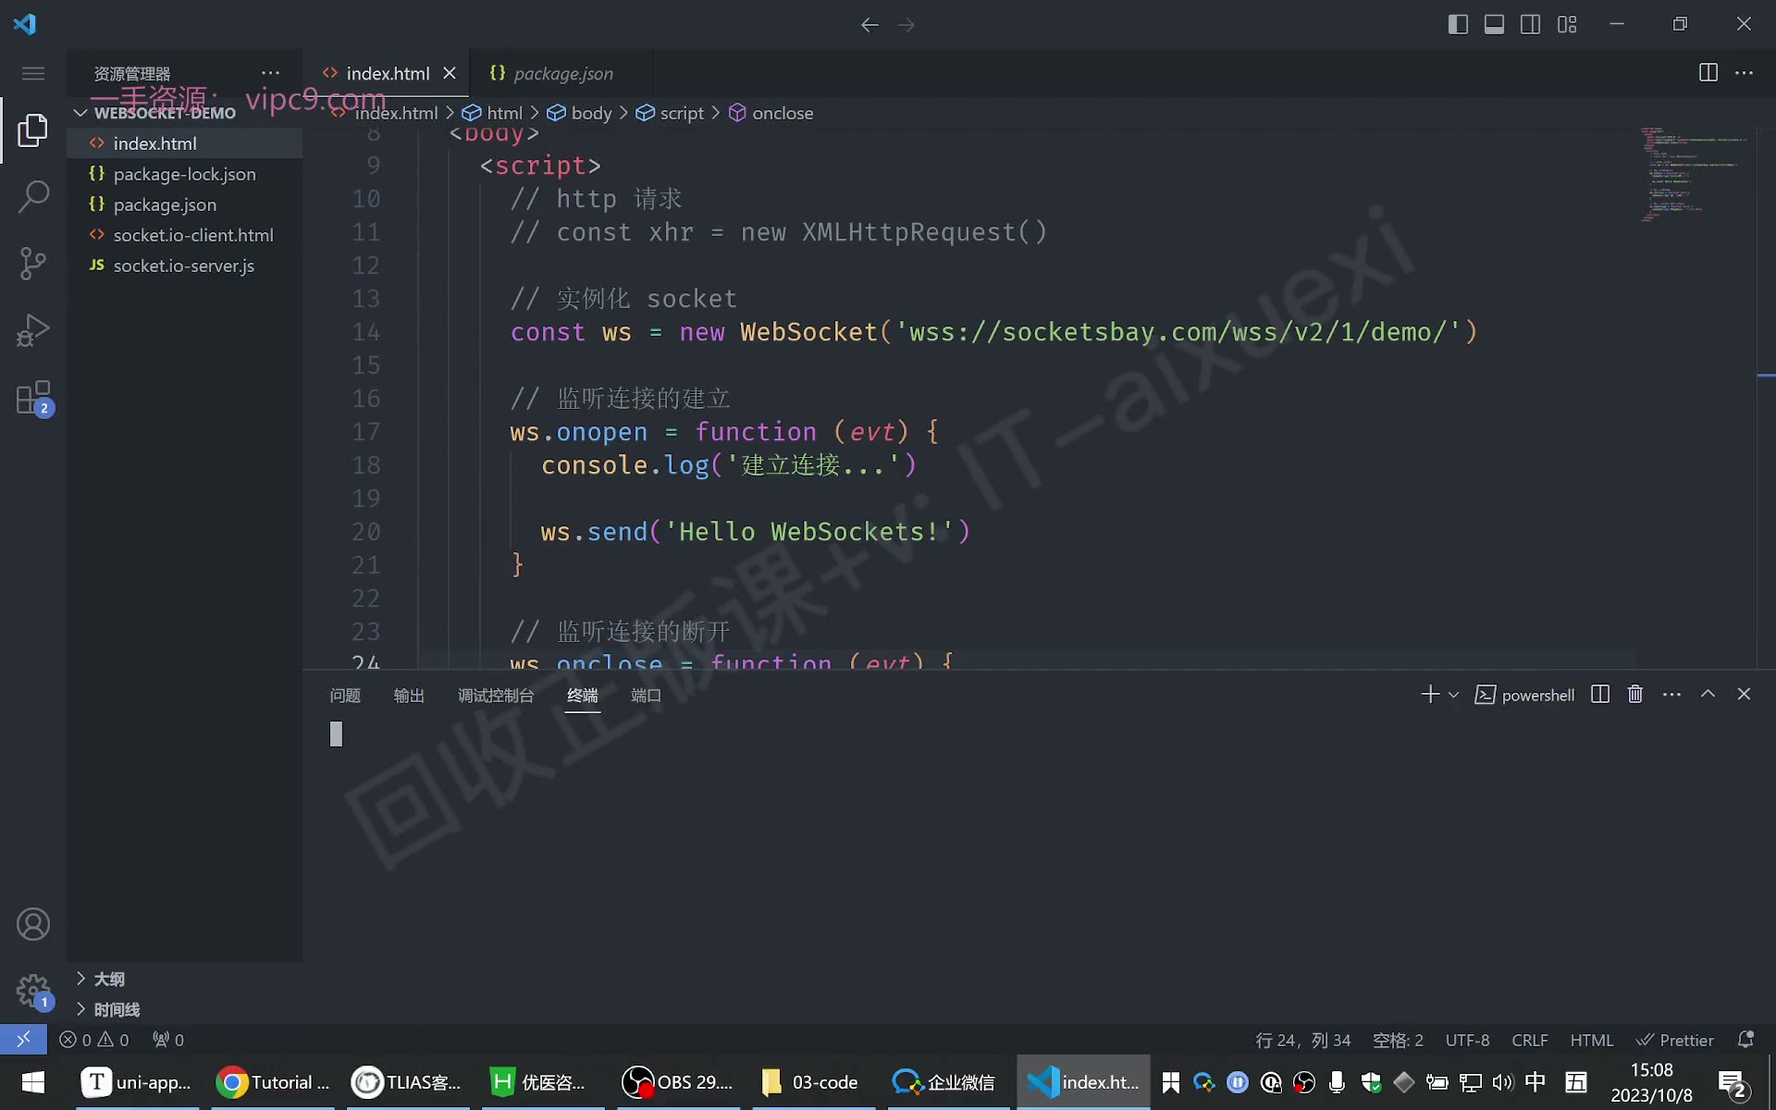The image size is (1776, 1110).
Task: Split the editor to the right
Action: [1708, 73]
